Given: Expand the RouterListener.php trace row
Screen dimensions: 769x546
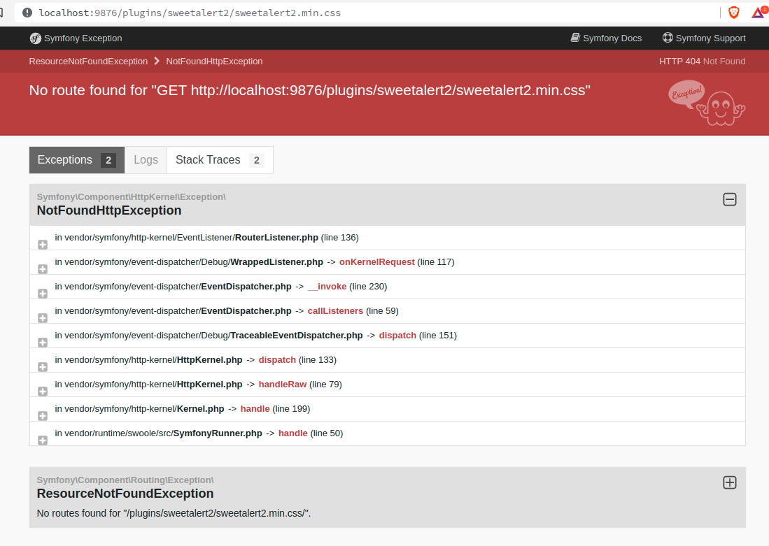Looking at the screenshot, I should [x=43, y=245].
